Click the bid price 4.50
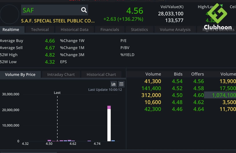236x153 pixels. [177, 95]
